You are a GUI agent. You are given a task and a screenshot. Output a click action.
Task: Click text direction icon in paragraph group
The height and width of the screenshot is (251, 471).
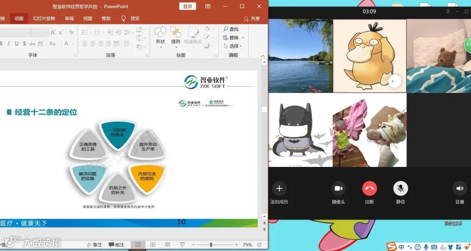[140, 30]
